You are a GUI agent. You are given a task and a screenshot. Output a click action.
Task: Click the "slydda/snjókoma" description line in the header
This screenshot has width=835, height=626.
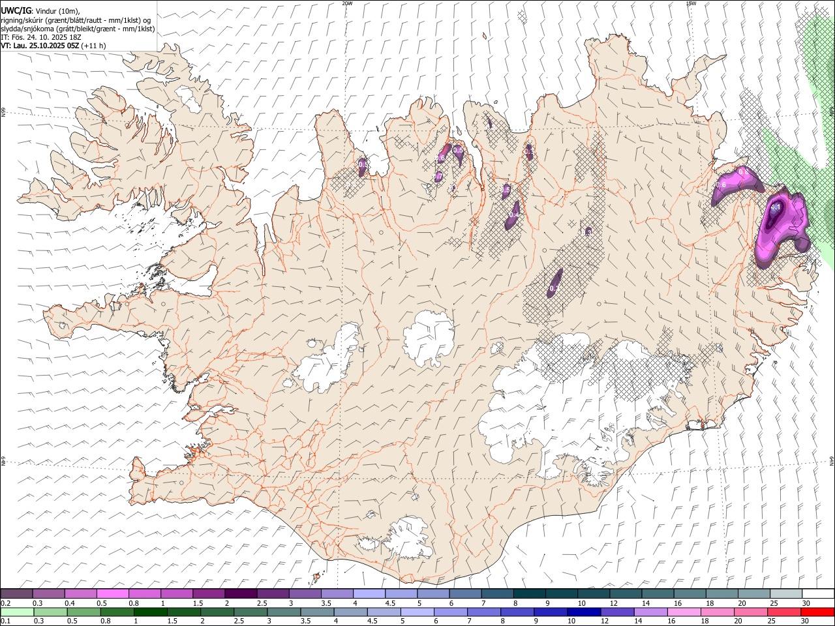[78, 29]
